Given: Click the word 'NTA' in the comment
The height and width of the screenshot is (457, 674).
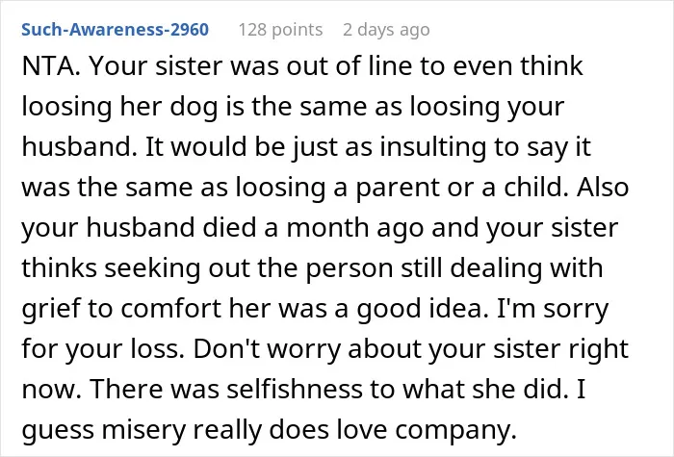Looking at the screenshot, I should 48,65.
